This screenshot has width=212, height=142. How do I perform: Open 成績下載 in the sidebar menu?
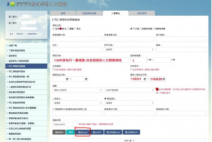pos(26,46)
